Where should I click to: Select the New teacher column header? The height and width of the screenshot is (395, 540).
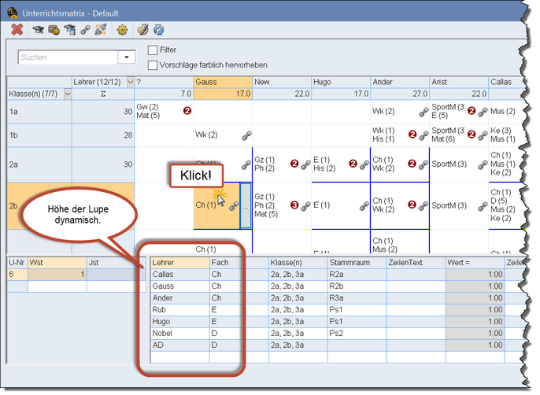click(282, 82)
